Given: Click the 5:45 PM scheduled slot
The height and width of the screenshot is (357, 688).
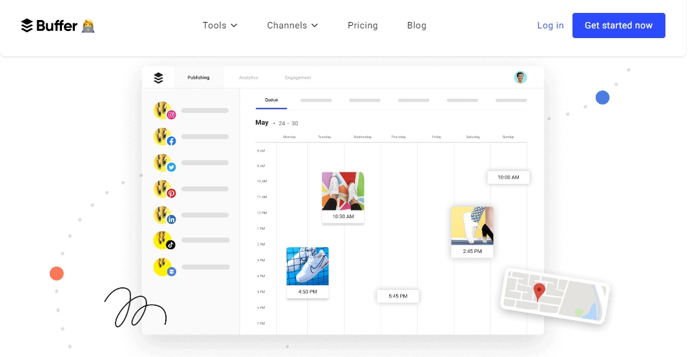Looking at the screenshot, I should [x=398, y=296].
